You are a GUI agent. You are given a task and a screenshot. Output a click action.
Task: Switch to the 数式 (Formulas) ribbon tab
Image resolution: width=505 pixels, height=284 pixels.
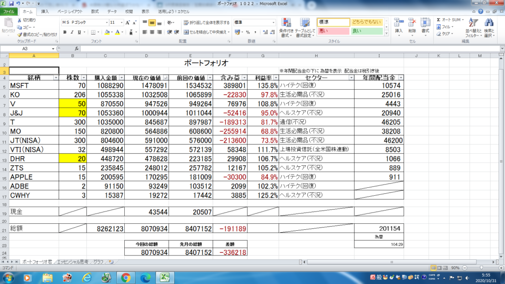point(95,12)
